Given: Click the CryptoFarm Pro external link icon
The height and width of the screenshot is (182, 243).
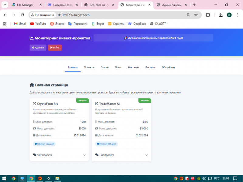Looking at the screenshot, I should point(34,104).
